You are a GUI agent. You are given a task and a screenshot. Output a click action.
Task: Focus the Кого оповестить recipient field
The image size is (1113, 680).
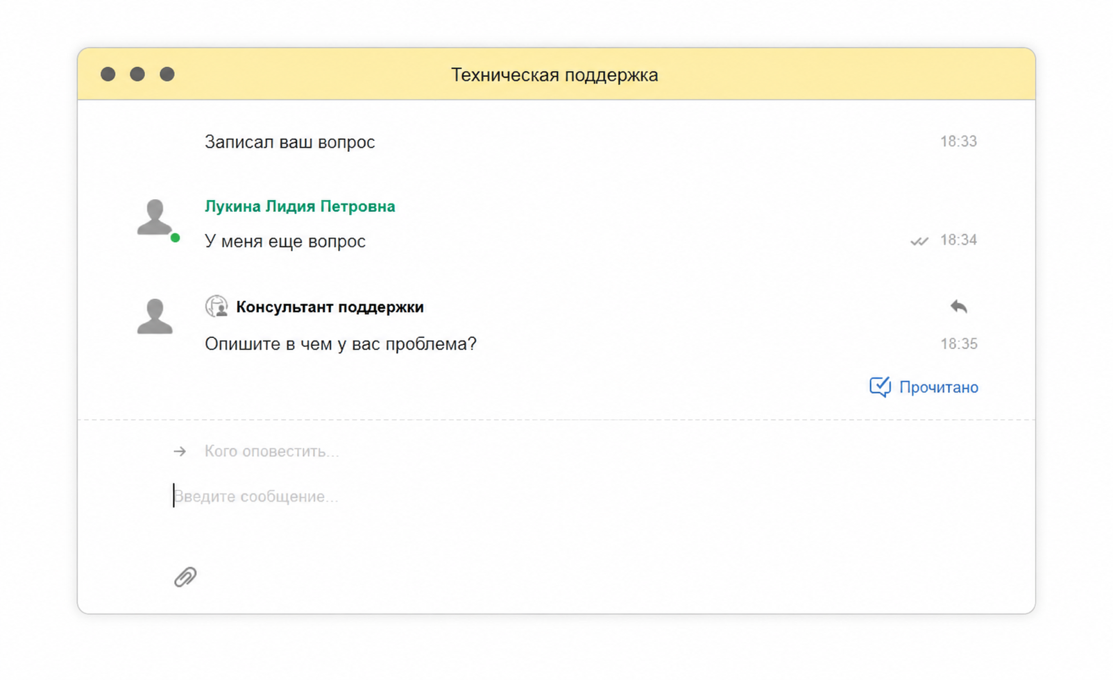pyautogui.click(x=271, y=451)
